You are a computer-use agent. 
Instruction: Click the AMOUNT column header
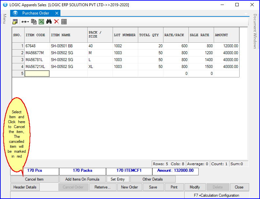pyautogui.click(x=227, y=35)
